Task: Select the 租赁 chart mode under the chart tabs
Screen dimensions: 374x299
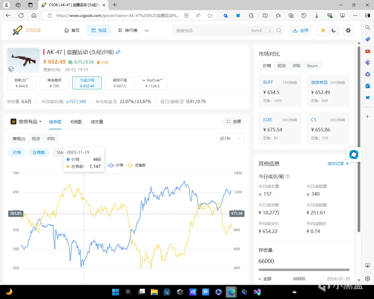Action: pos(36,139)
